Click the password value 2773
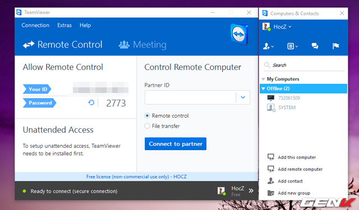The width and height of the screenshot is (359, 210). pos(116,103)
